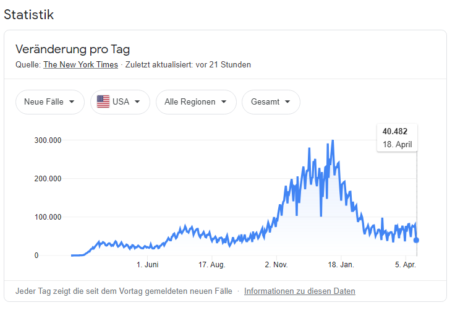This screenshot has width=455, height=318.
Task: Click the arrow beside Neue Fälle
Action: [72, 102]
